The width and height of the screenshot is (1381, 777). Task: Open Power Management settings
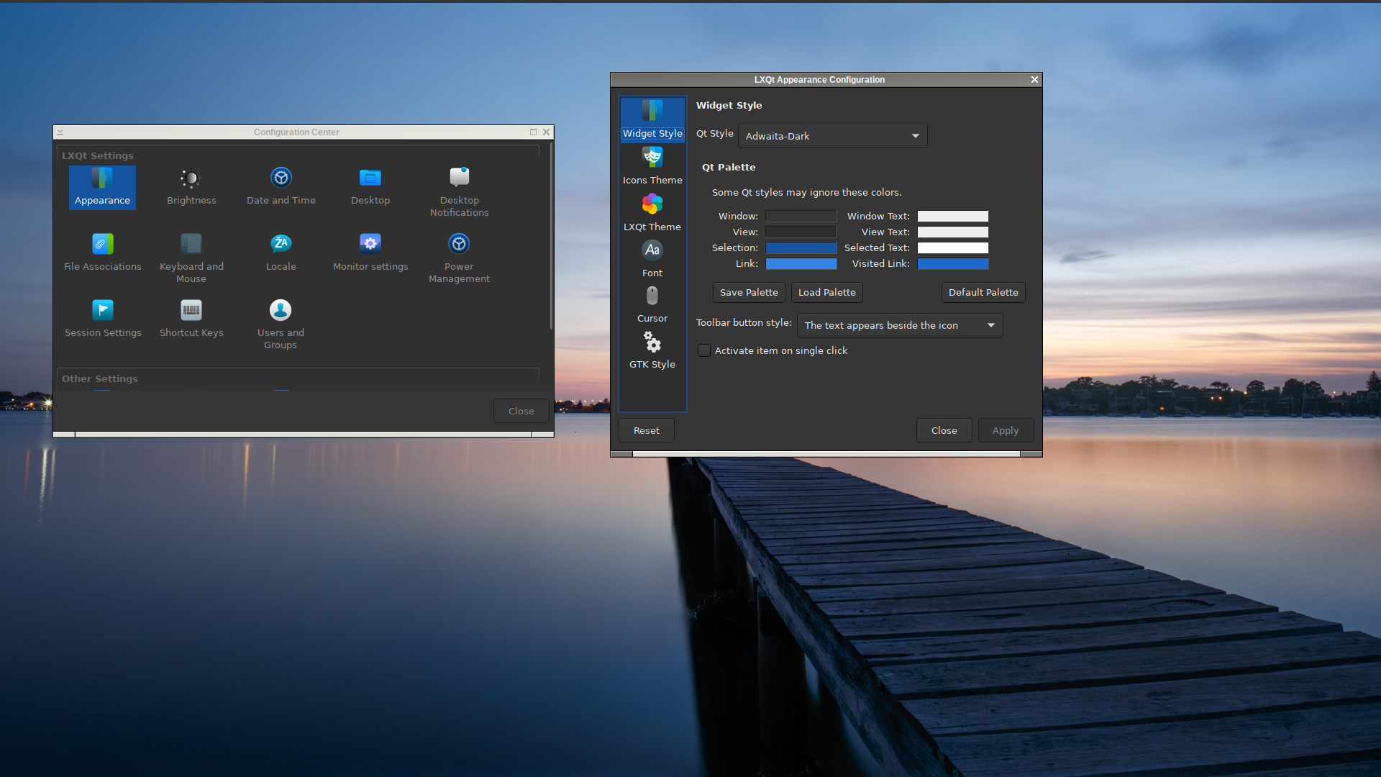(x=459, y=258)
